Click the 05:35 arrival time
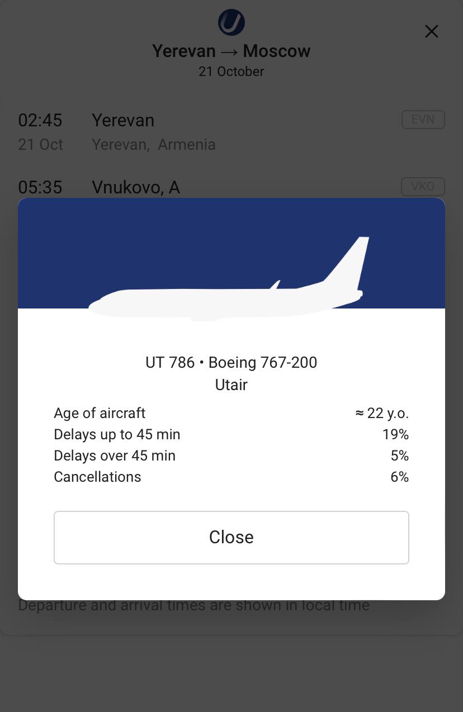This screenshot has height=712, width=463. [40, 187]
